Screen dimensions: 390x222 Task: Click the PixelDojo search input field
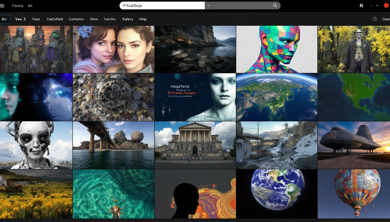click(x=162, y=5)
